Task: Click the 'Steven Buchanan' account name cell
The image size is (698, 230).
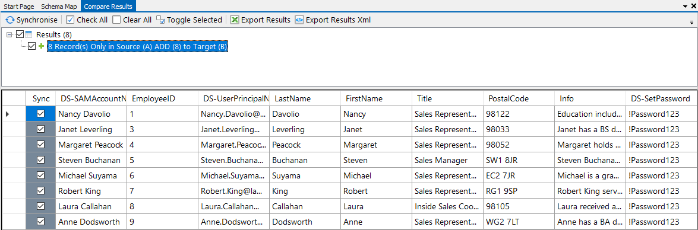Action: (91, 160)
